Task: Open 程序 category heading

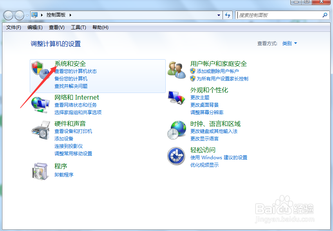Action: pyautogui.click(x=61, y=166)
